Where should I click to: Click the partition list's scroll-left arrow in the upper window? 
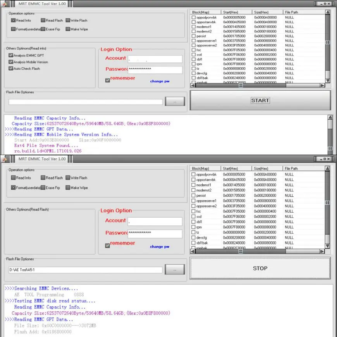click(193, 85)
